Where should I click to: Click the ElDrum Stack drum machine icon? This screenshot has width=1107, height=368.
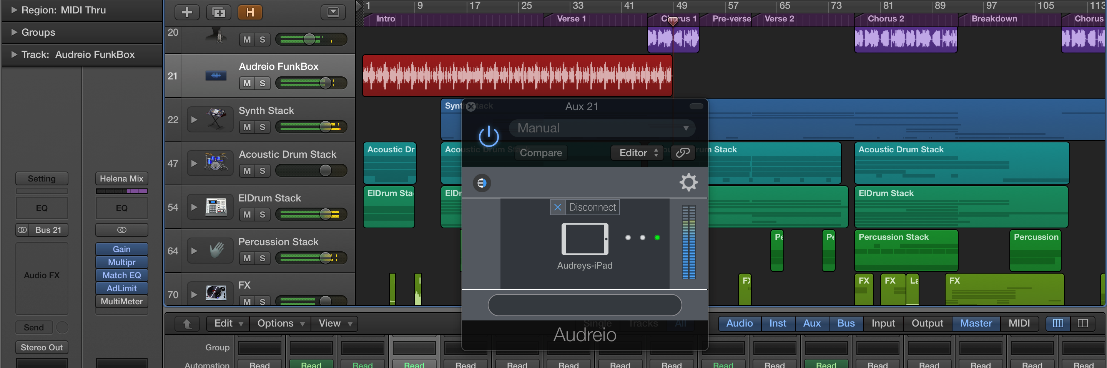click(x=216, y=207)
